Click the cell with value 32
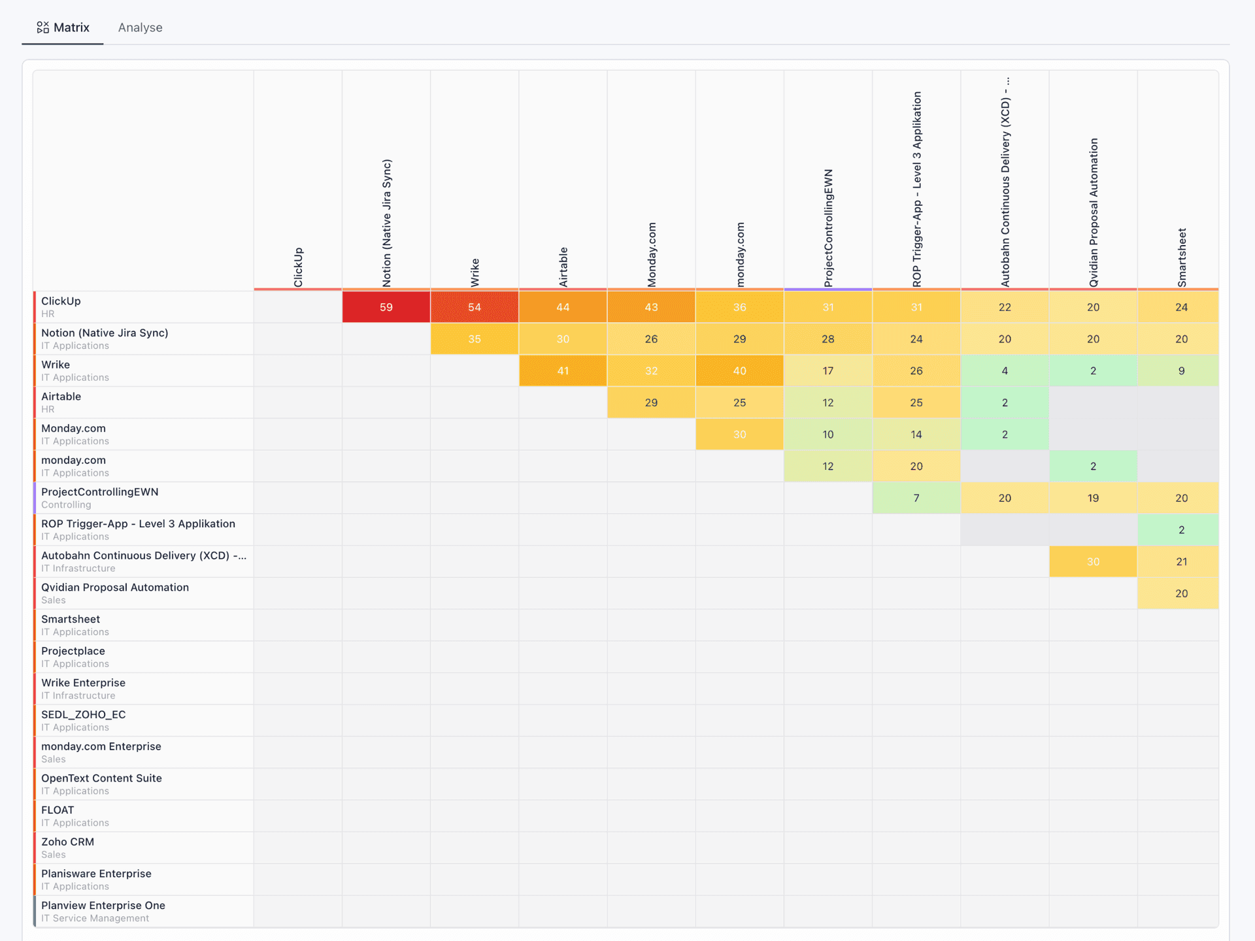1255x941 pixels. [651, 371]
